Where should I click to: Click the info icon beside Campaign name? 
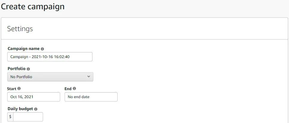coord(42,49)
